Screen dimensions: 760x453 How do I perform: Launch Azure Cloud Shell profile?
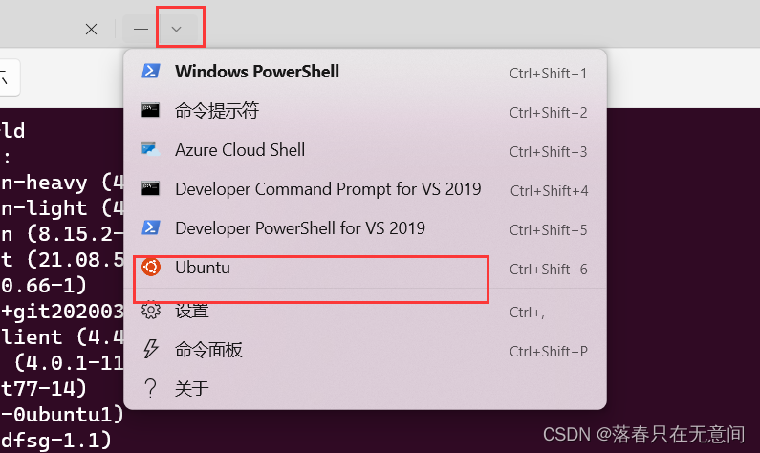click(365, 150)
